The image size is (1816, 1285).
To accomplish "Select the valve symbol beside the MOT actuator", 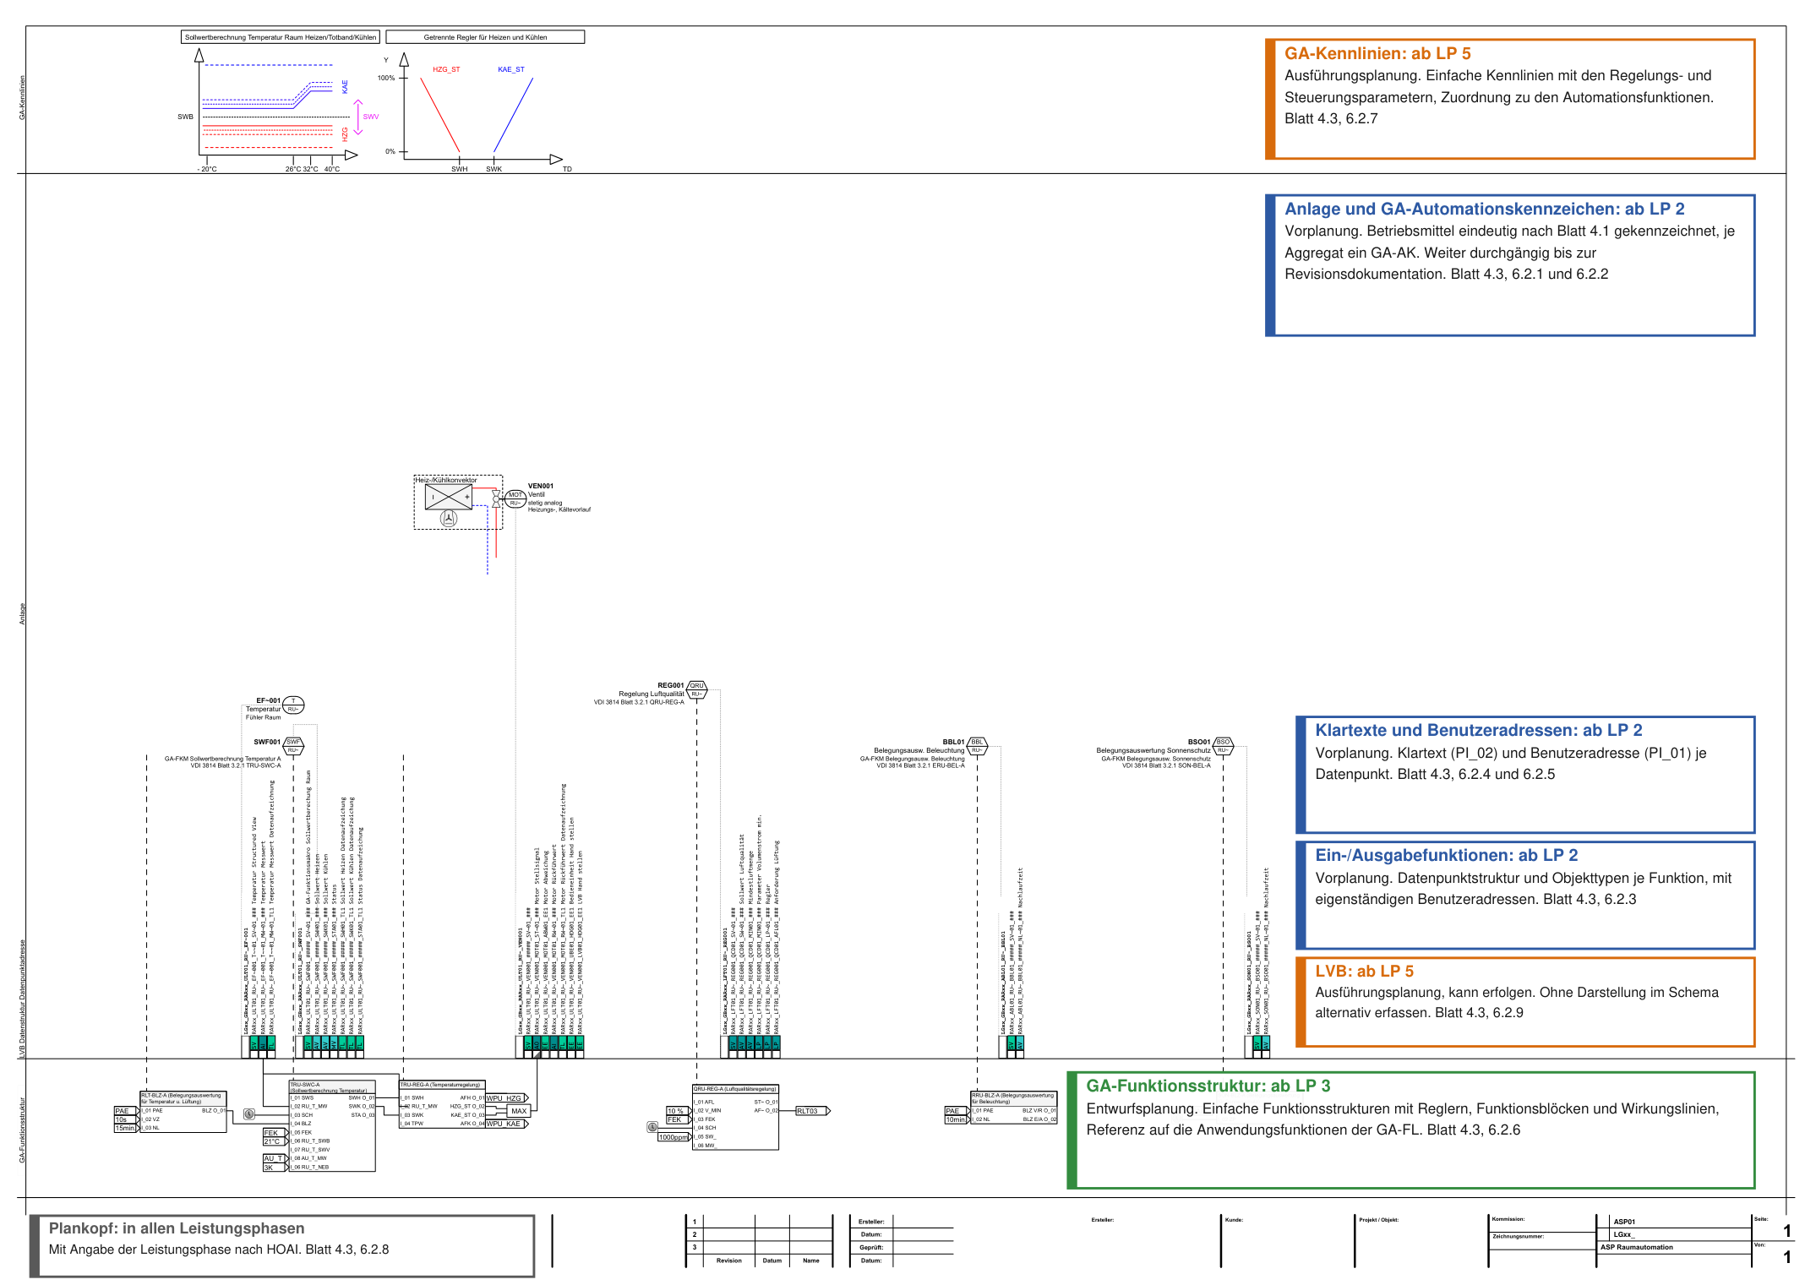I will [x=496, y=499].
